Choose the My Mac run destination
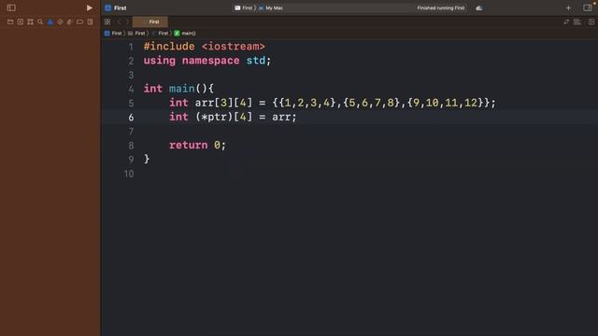This screenshot has height=336, width=598. [271, 7]
